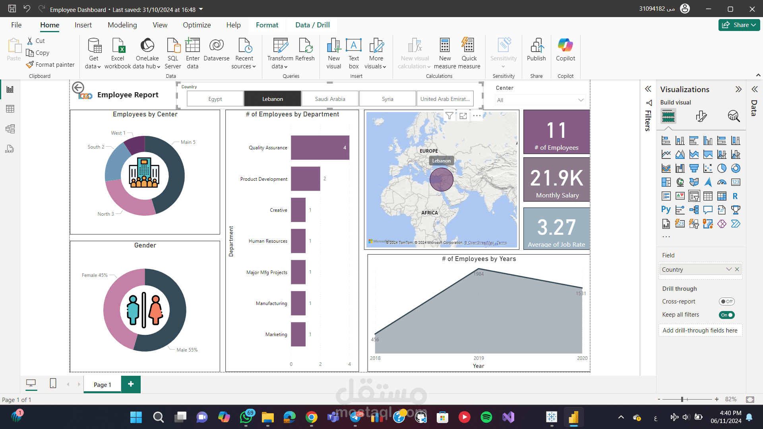Turn on the Cross-report toggle
Viewport: 763px width, 429px height.
[726, 301]
